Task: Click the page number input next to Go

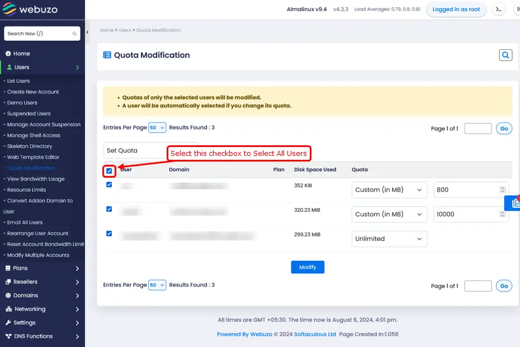Action: coord(478,129)
